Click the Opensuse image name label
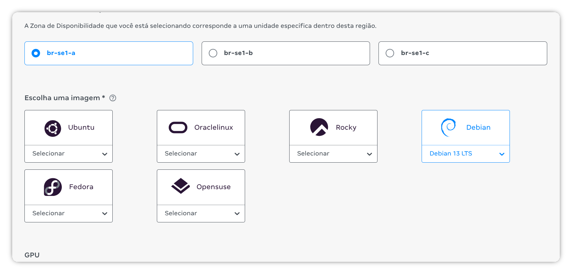Image resolution: width=572 pixels, height=274 pixels. [214, 187]
